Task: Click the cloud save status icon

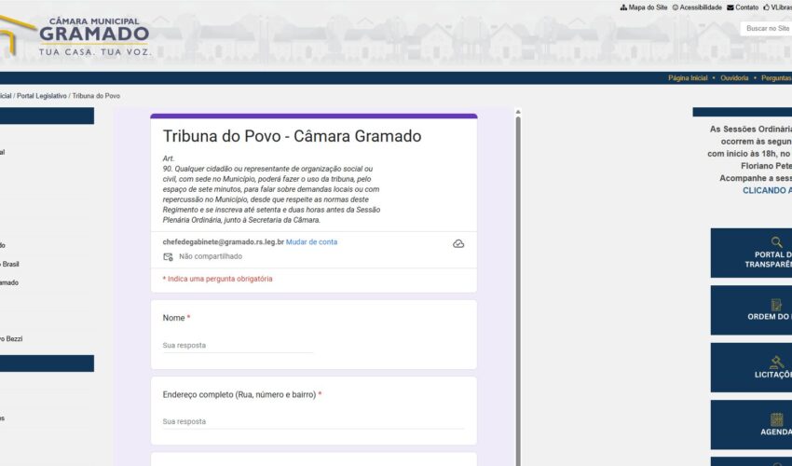Action: [458, 243]
